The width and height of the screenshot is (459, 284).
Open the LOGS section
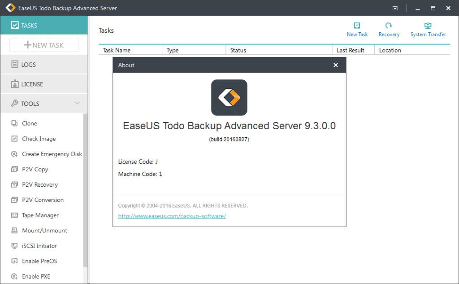pos(44,65)
